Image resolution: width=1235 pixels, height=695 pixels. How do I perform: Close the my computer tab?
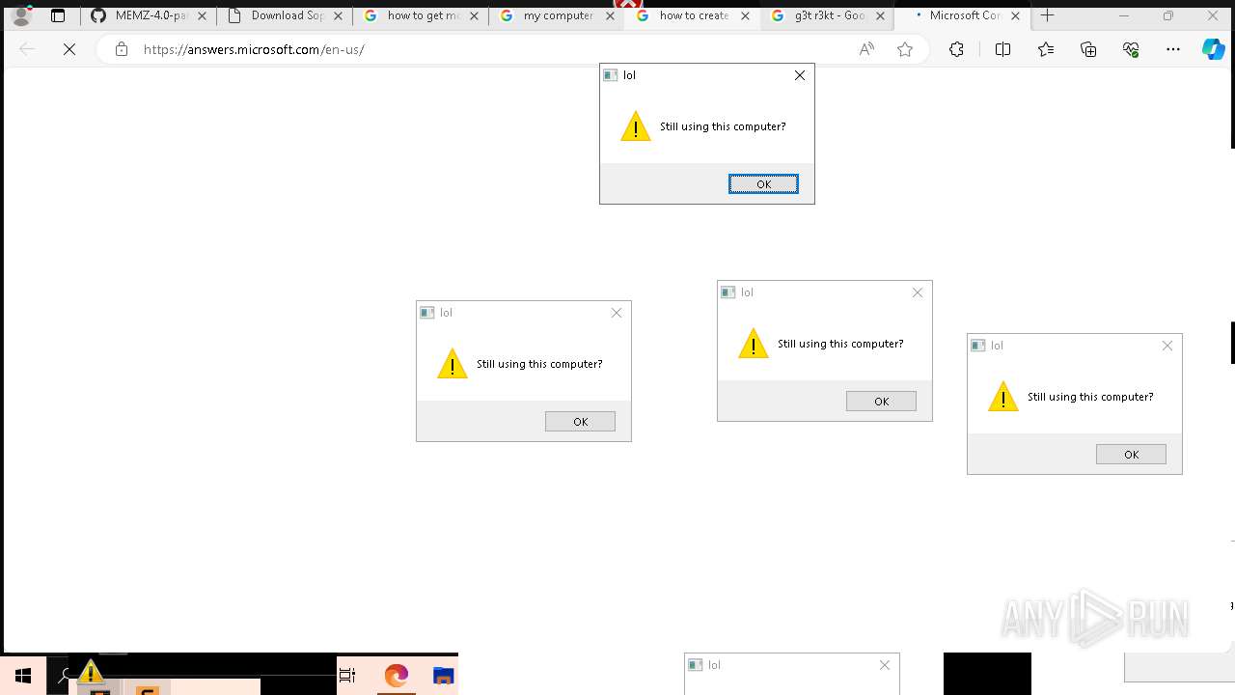610,16
